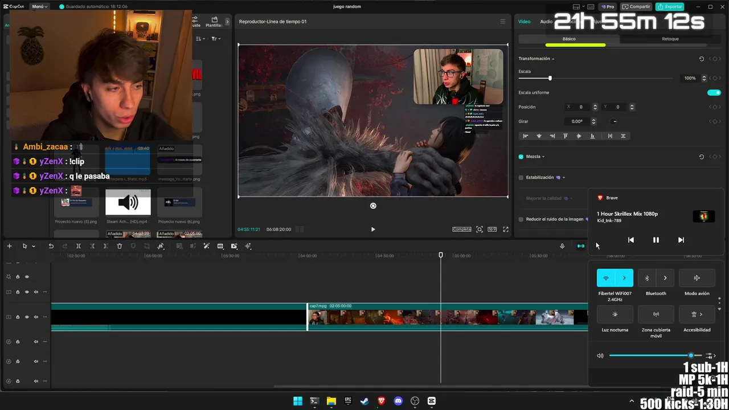729x410 pixels.
Task: Reset the Mezcla settings
Action: pyautogui.click(x=702, y=157)
